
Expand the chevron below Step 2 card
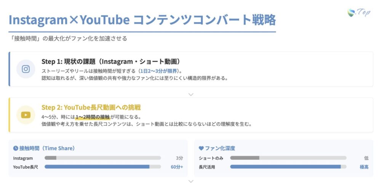point(191,136)
